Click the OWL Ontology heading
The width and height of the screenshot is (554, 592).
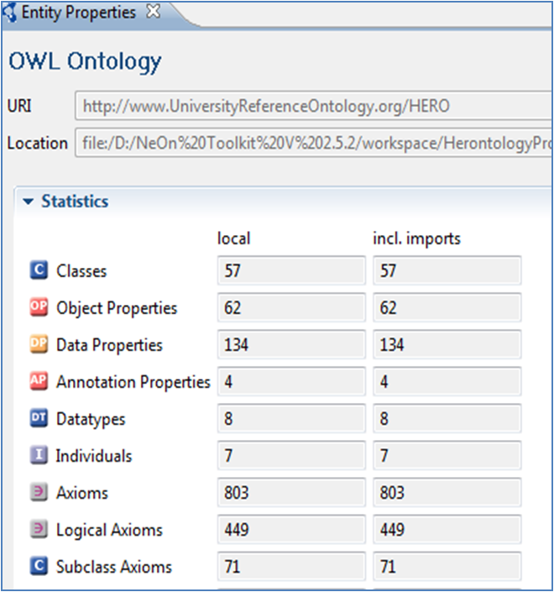86,61
